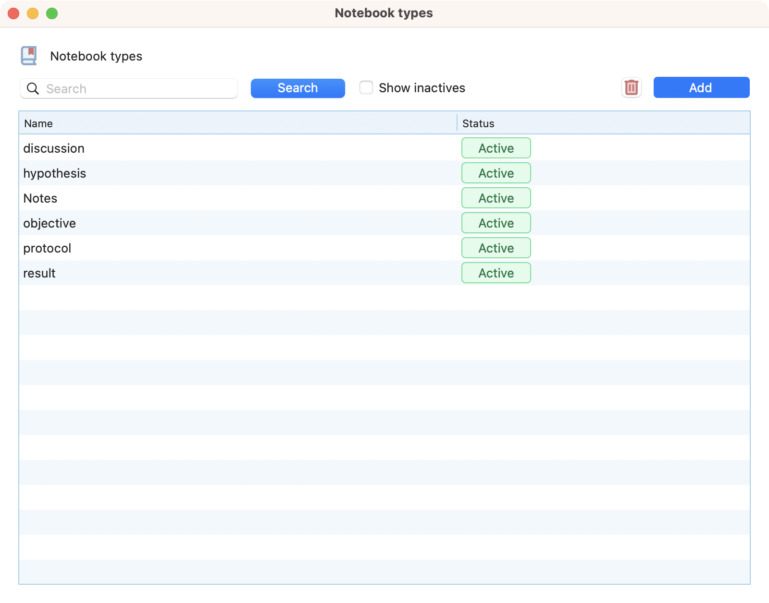Image resolution: width=769 pixels, height=603 pixels.
Task: Click the magnifying glass search icon
Action: (x=33, y=89)
